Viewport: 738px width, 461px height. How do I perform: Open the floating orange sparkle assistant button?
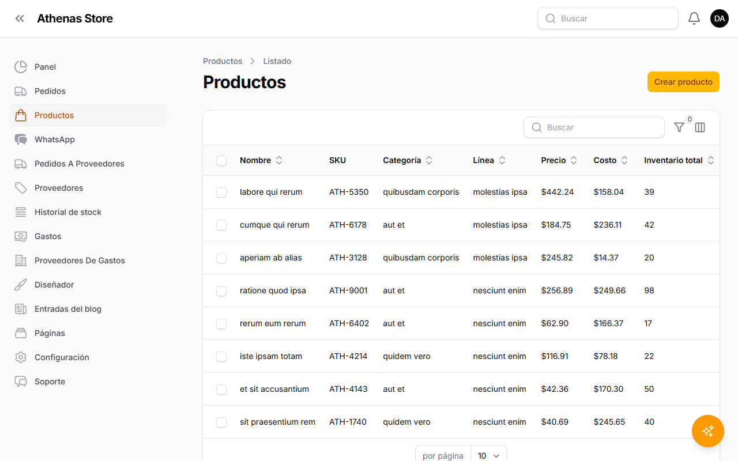pyautogui.click(x=708, y=431)
